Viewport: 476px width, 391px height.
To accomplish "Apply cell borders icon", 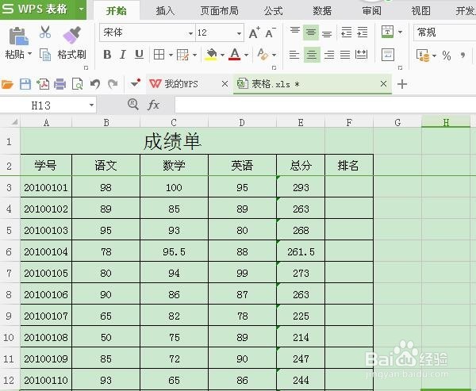I will [x=159, y=55].
